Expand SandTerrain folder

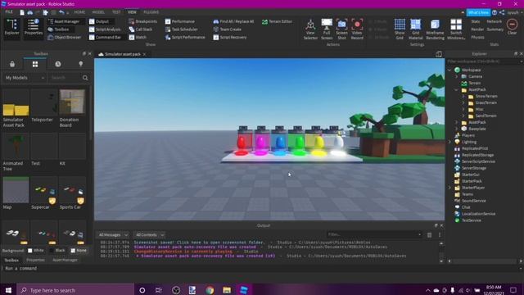coord(463,116)
